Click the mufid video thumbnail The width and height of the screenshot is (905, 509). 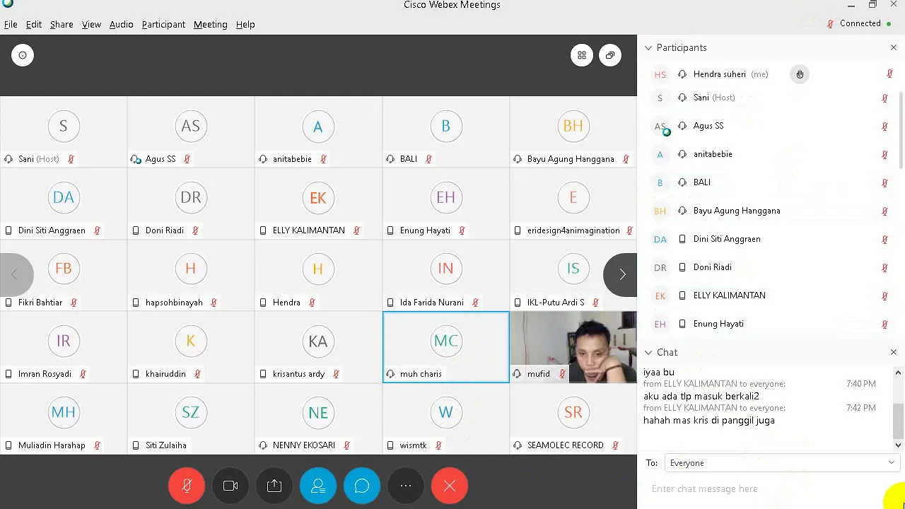[573, 347]
